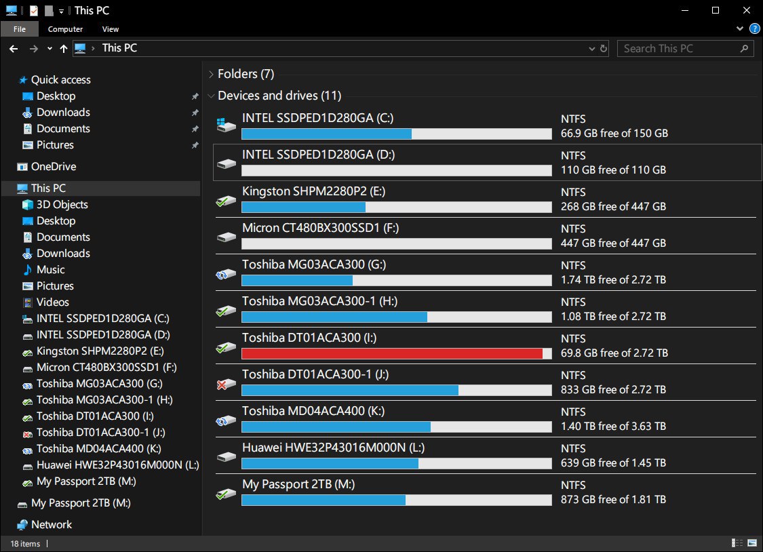This screenshot has width=763, height=552.
Task: Open Toshiba MG03ACA300 (G:) in the sidebar
Action: pos(99,384)
